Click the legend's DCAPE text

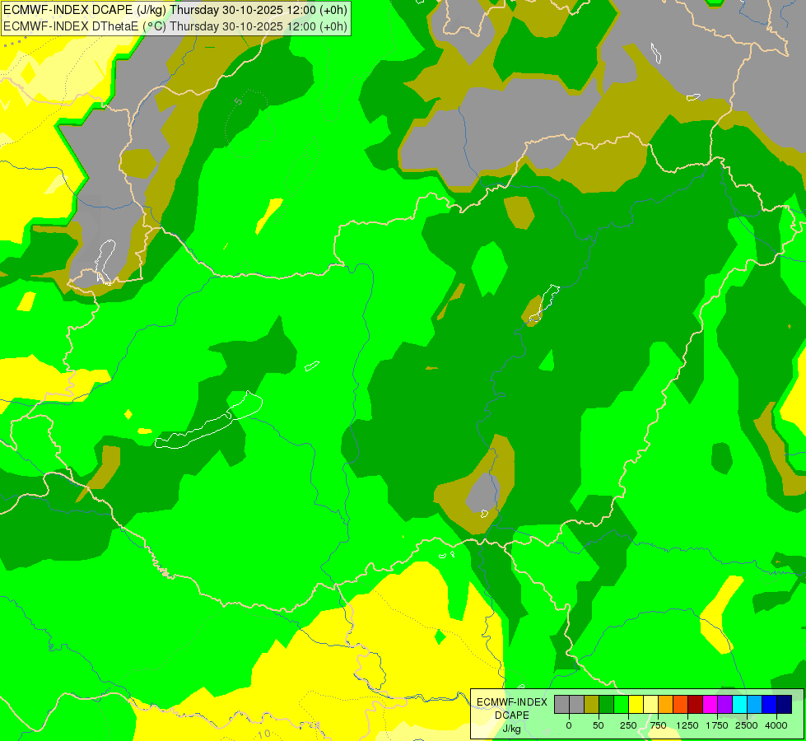coord(512,715)
